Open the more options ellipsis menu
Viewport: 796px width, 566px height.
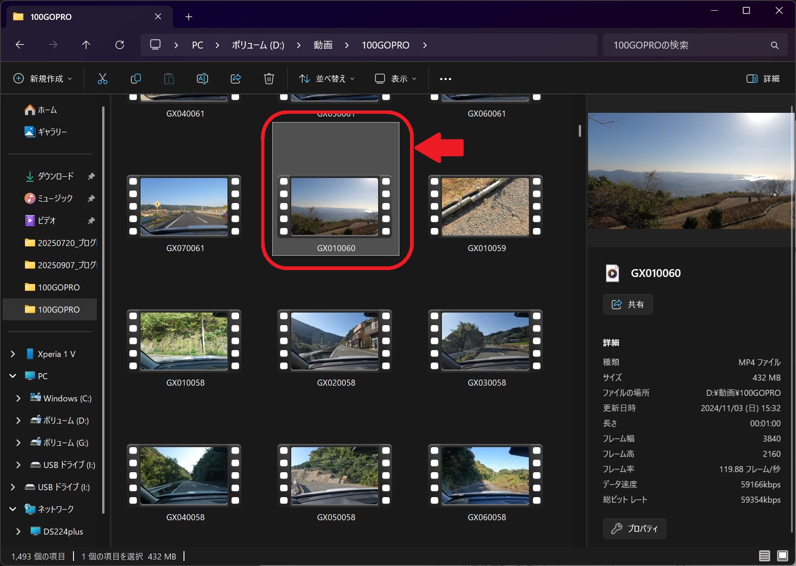click(x=445, y=79)
